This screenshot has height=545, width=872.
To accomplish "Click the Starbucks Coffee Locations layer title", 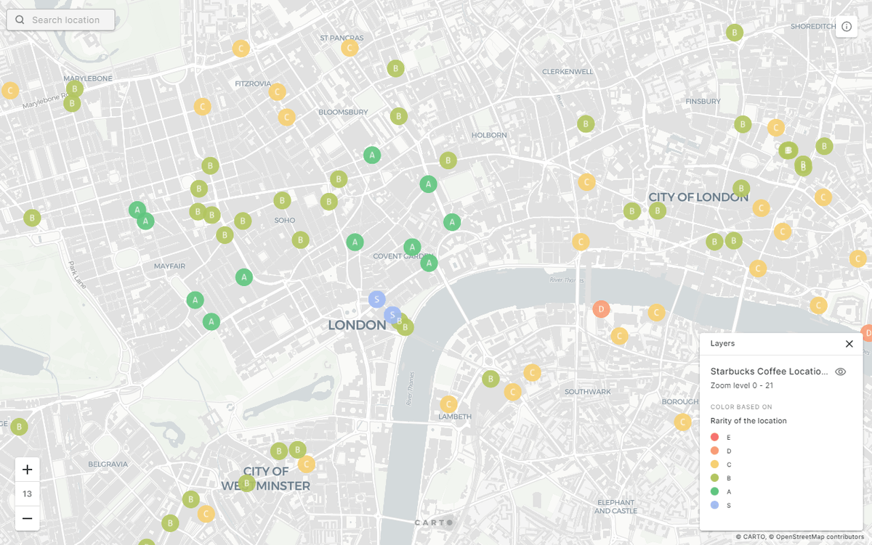I will pyautogui.click(x=769, y=372).
